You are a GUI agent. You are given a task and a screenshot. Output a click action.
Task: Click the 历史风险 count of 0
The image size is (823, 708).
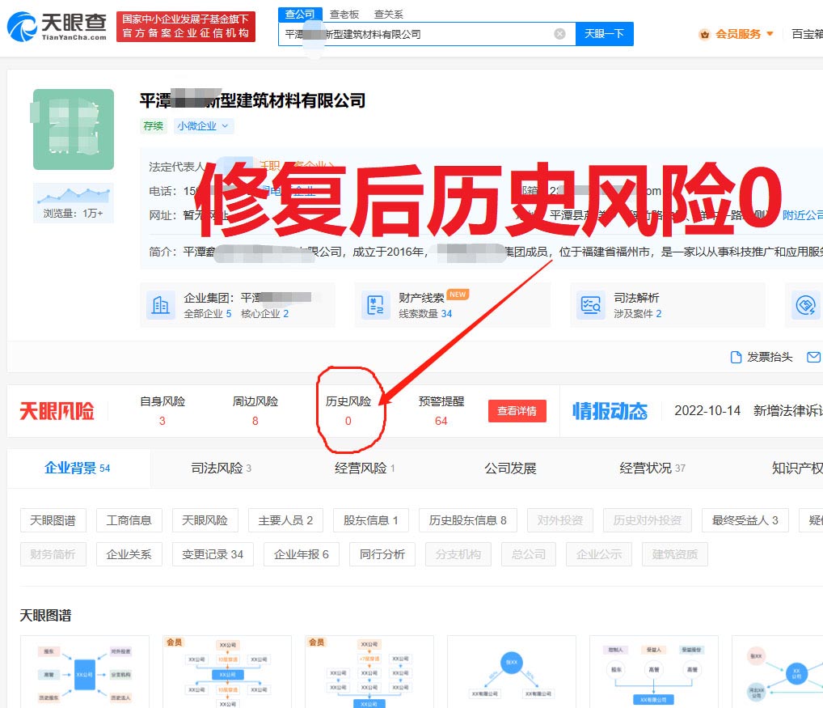(348, 421)
